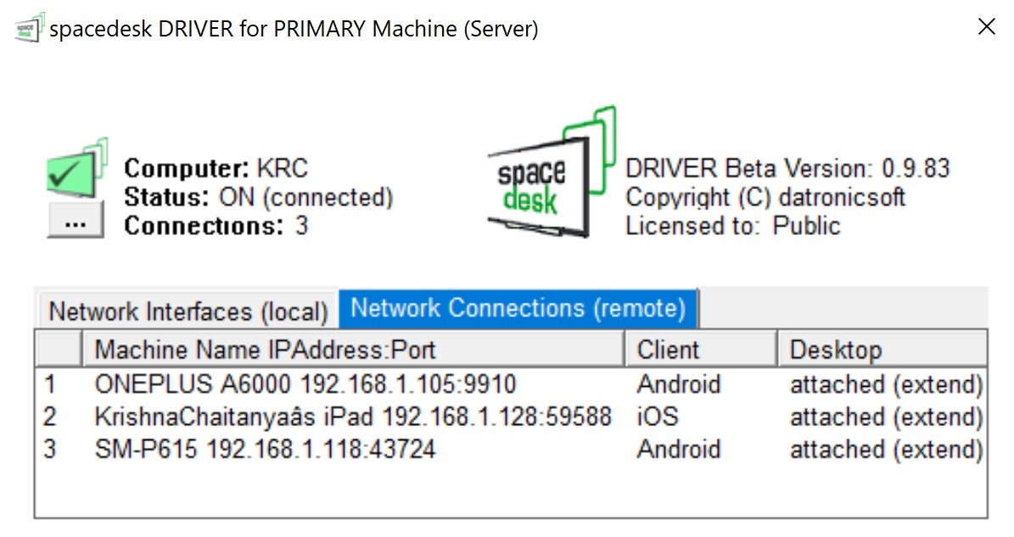Click attached (extend) in SM-P615 row

[x=886, y=449]
